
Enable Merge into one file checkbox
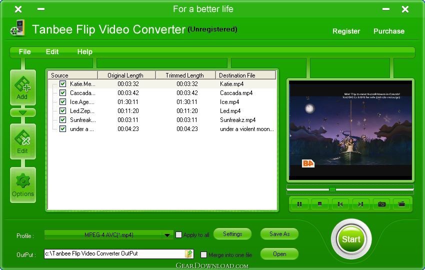pos(203,255)
